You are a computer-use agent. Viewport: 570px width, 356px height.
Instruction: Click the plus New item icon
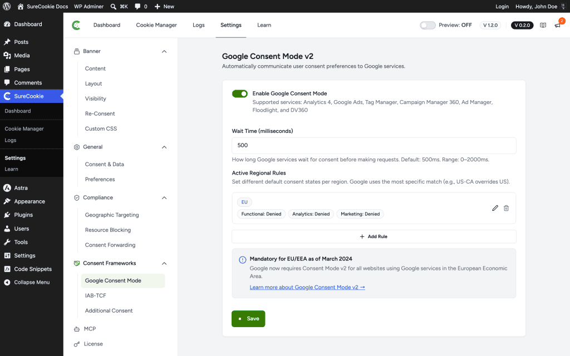pyautogui.click(x=157, y=7)
